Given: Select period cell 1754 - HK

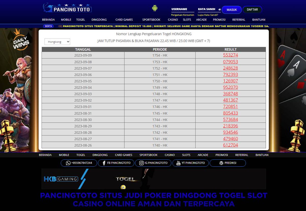Looking at the screenshot, I should coord(160,55).
